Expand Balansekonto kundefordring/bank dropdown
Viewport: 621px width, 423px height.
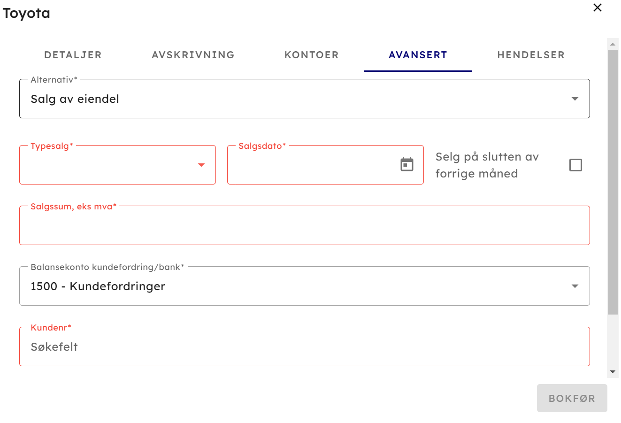[x=575, y=286]
